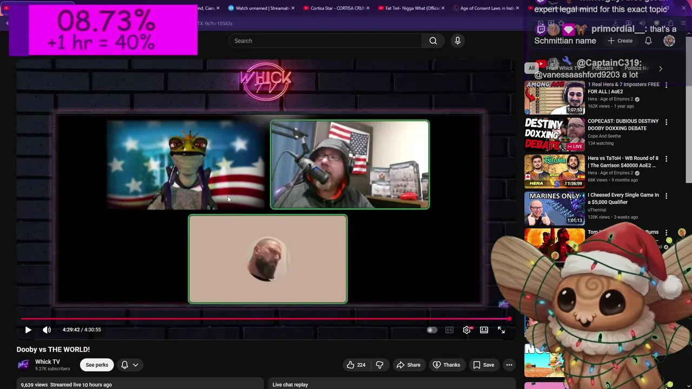Screen dimensions: 692x389
Task: Open options for COPECAST video
Action: click(666, 122)
